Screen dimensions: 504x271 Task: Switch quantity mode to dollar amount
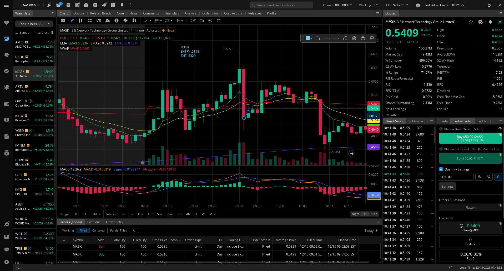click(498, 177)
